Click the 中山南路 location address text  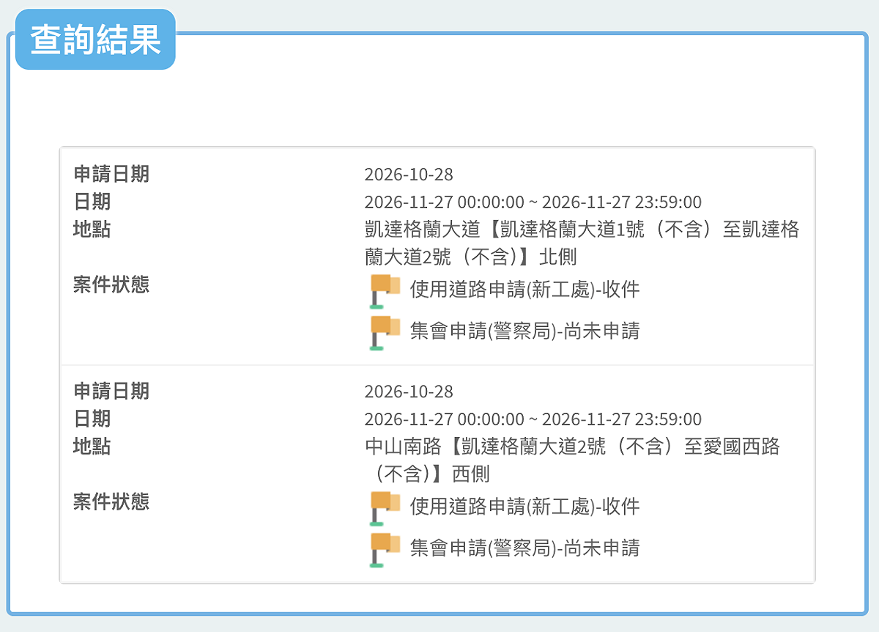coord(573,460)
